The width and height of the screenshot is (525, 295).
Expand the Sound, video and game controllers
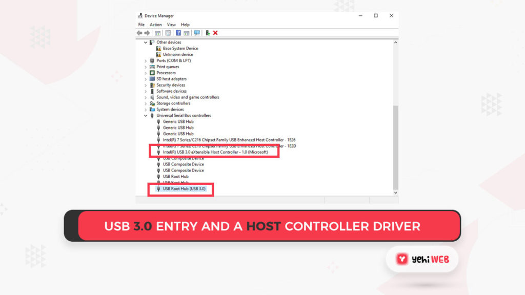[x=146, y=97]
